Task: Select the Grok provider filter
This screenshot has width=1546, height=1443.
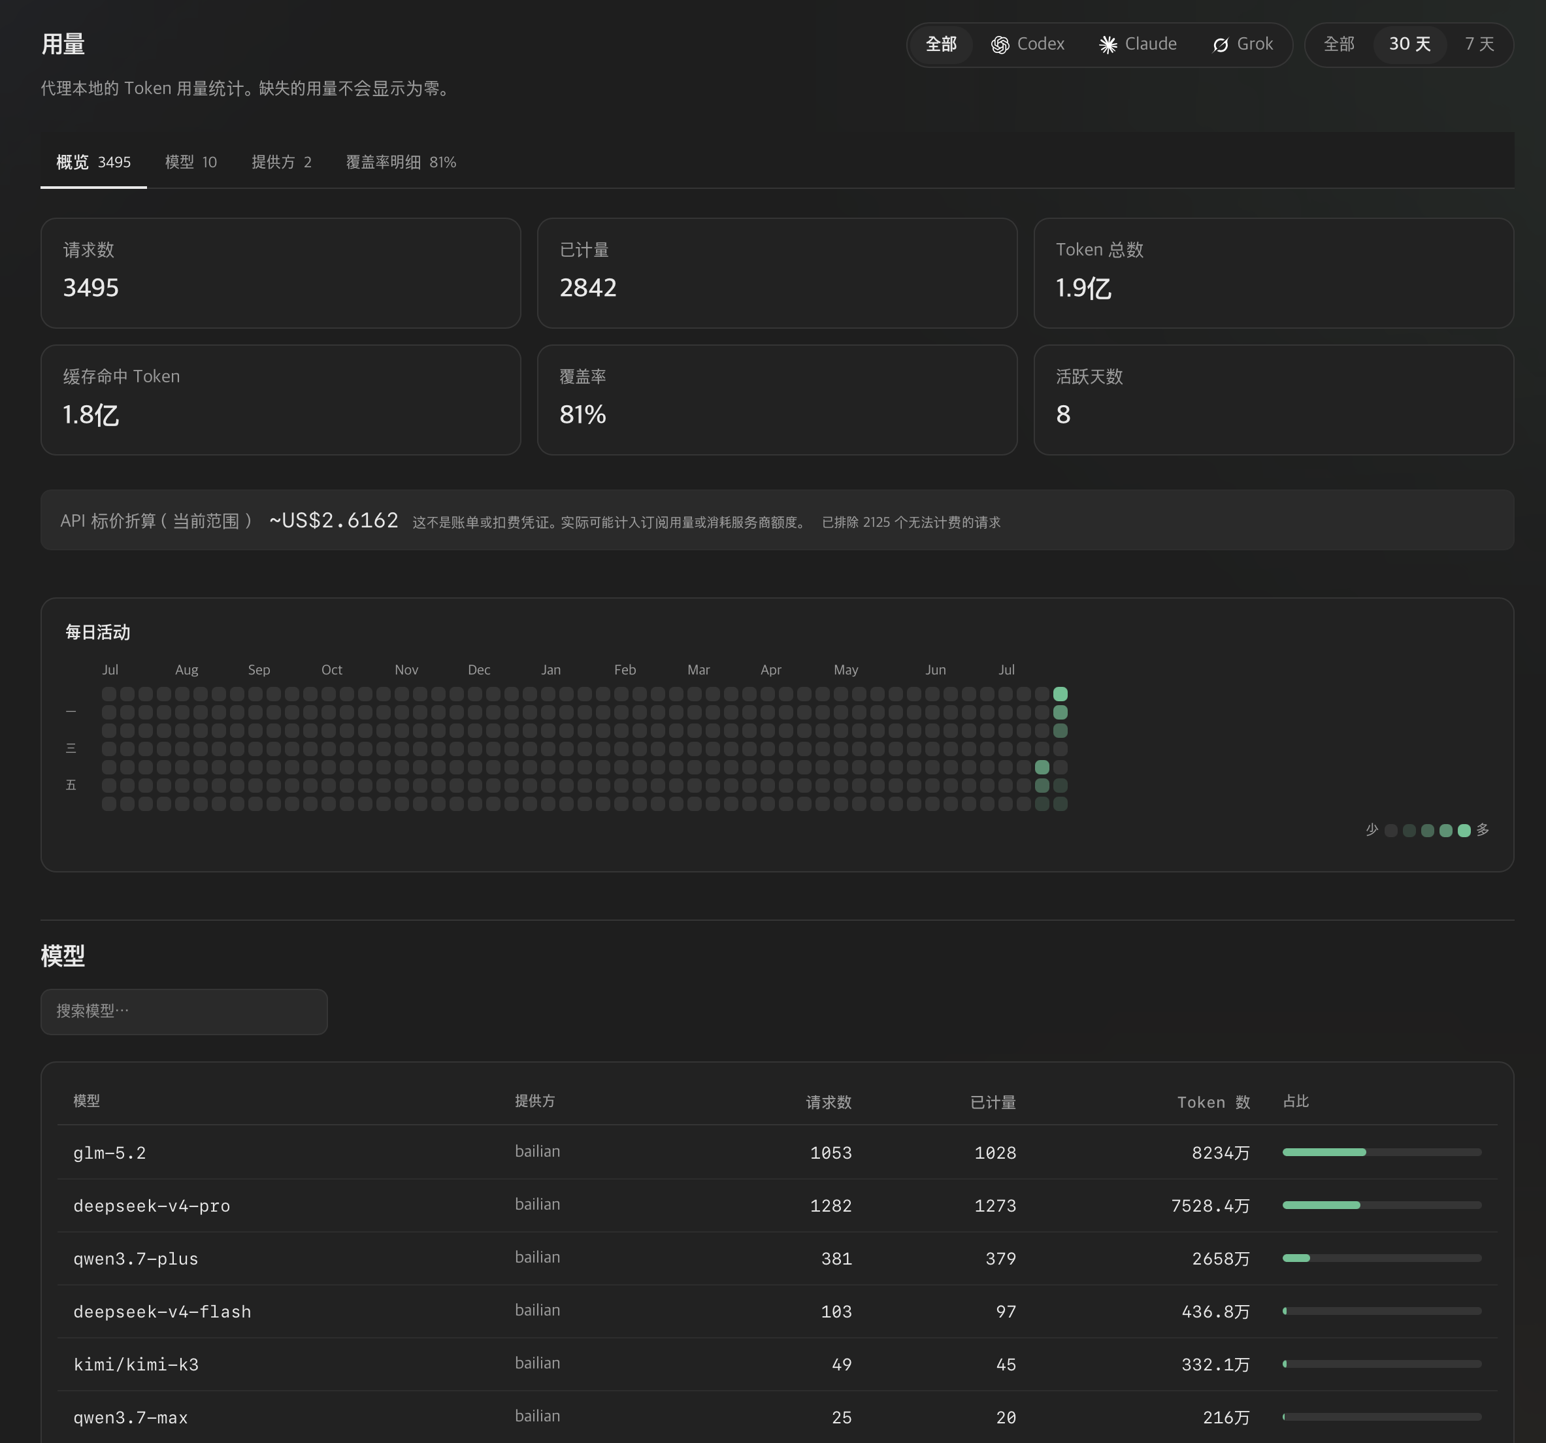Action: 1243,44
